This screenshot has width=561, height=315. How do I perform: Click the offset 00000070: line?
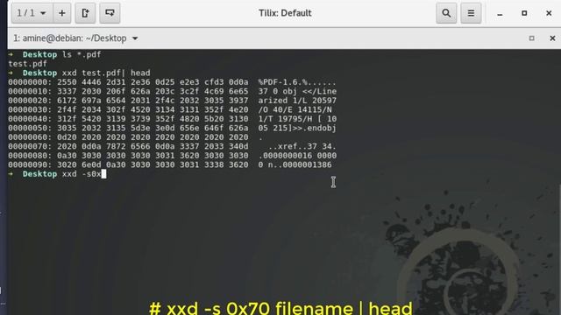(x=172, y=146)
